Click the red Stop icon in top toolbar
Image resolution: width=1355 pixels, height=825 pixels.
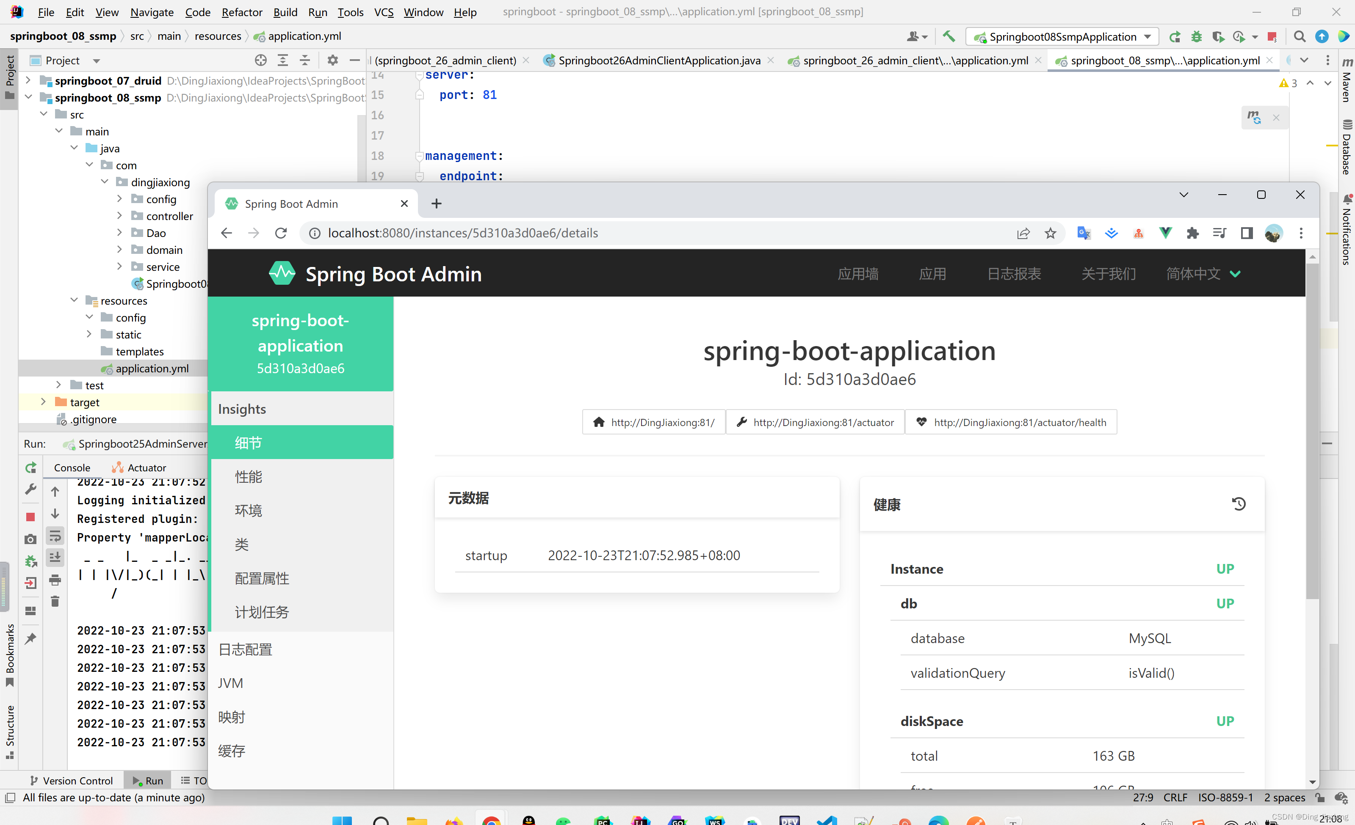point(1272,37)
